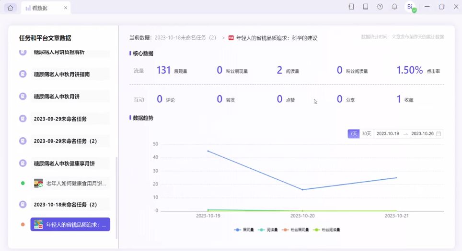Open article 老年人如何健康食用月饼
The width and height of the screenshot is (462, 251).
70,184
